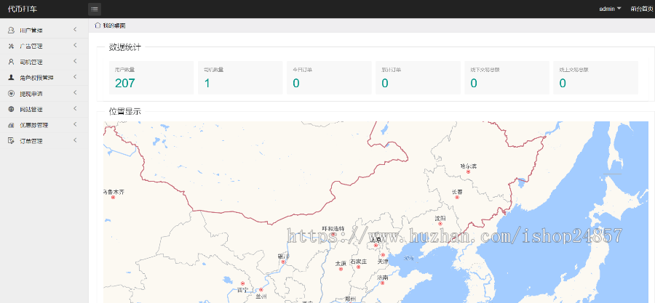The height and width of the screenshot is (303, 655).
Task: Click the 哈尔滨 city marker on map
Action: click(x=468, y=171)
